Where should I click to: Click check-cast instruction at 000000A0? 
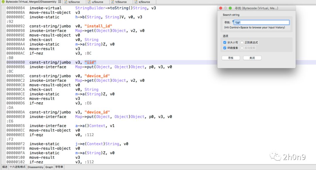pyautogui.click(x=41, y=40)
